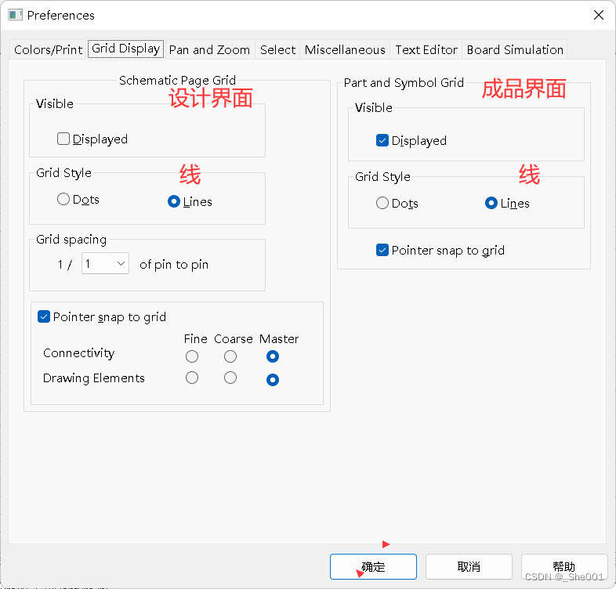The width and height of the screenshot is (616, 589).
Task: Expand the Grid spacing dropdown
Action: click(105, 265)
